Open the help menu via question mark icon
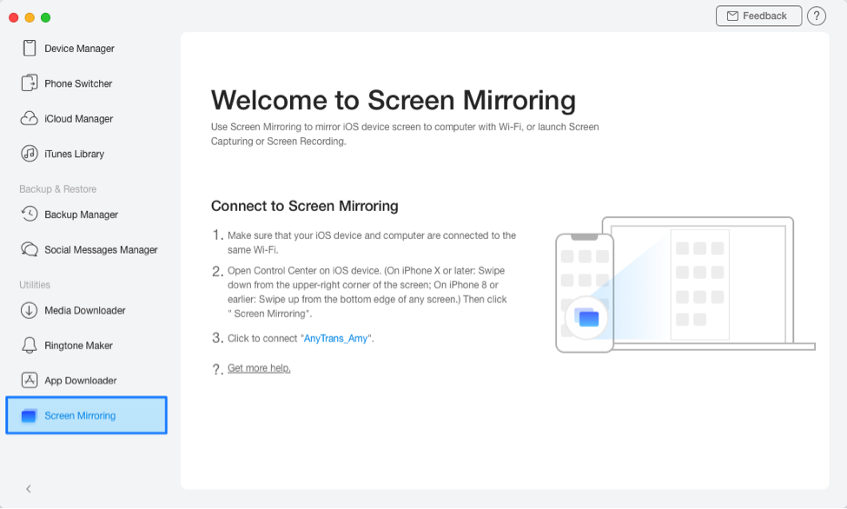This screenshot has width=847, height=509. pyautogui.click(x=816, y=16)
